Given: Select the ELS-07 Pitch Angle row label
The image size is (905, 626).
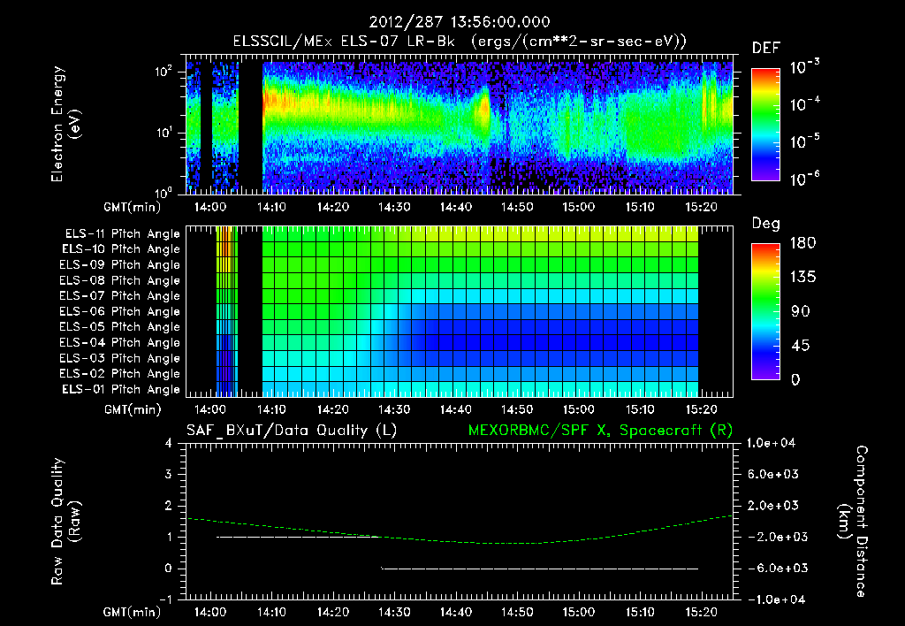Looking at the screenshot, I should [x=119, y=295].
